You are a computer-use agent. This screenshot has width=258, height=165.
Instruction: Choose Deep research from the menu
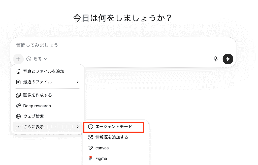point(37,106)
